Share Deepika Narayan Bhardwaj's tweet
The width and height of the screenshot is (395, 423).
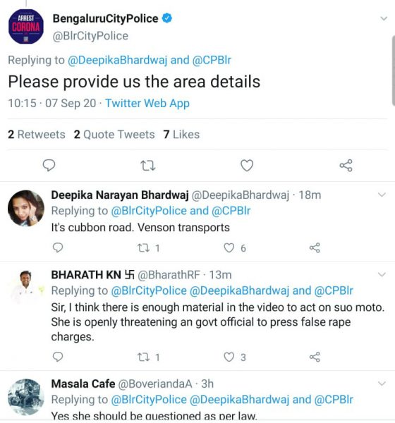tap(315, 248)
